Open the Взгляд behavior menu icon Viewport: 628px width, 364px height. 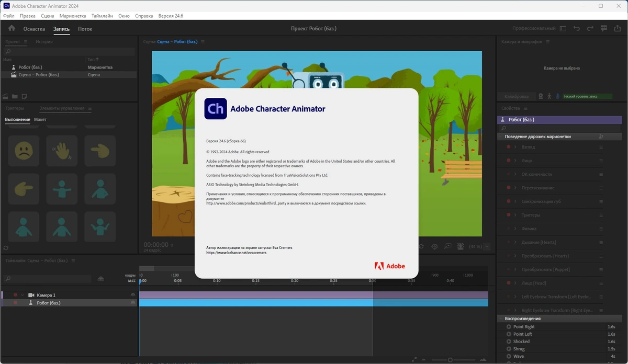tap(601, 147)
